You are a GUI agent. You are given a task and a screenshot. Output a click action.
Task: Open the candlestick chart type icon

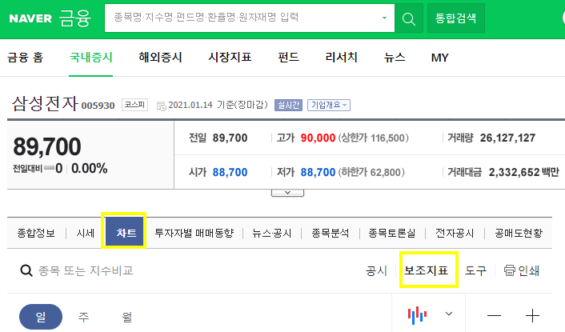417,315
